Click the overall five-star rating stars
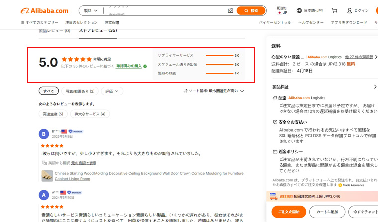Screen dimensions: 378x222 (76, 59)
